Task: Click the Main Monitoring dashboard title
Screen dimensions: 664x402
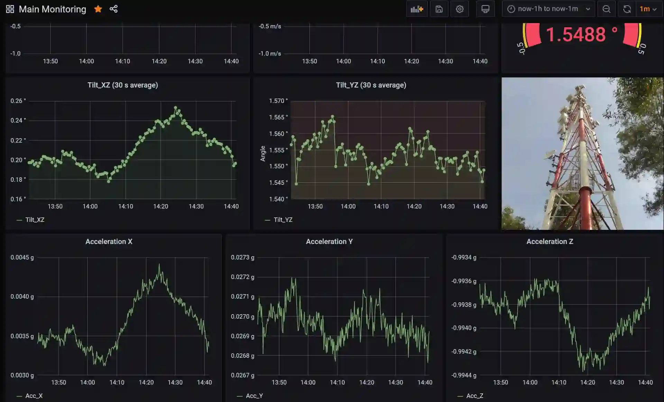Action: click(x=52, y=9)
